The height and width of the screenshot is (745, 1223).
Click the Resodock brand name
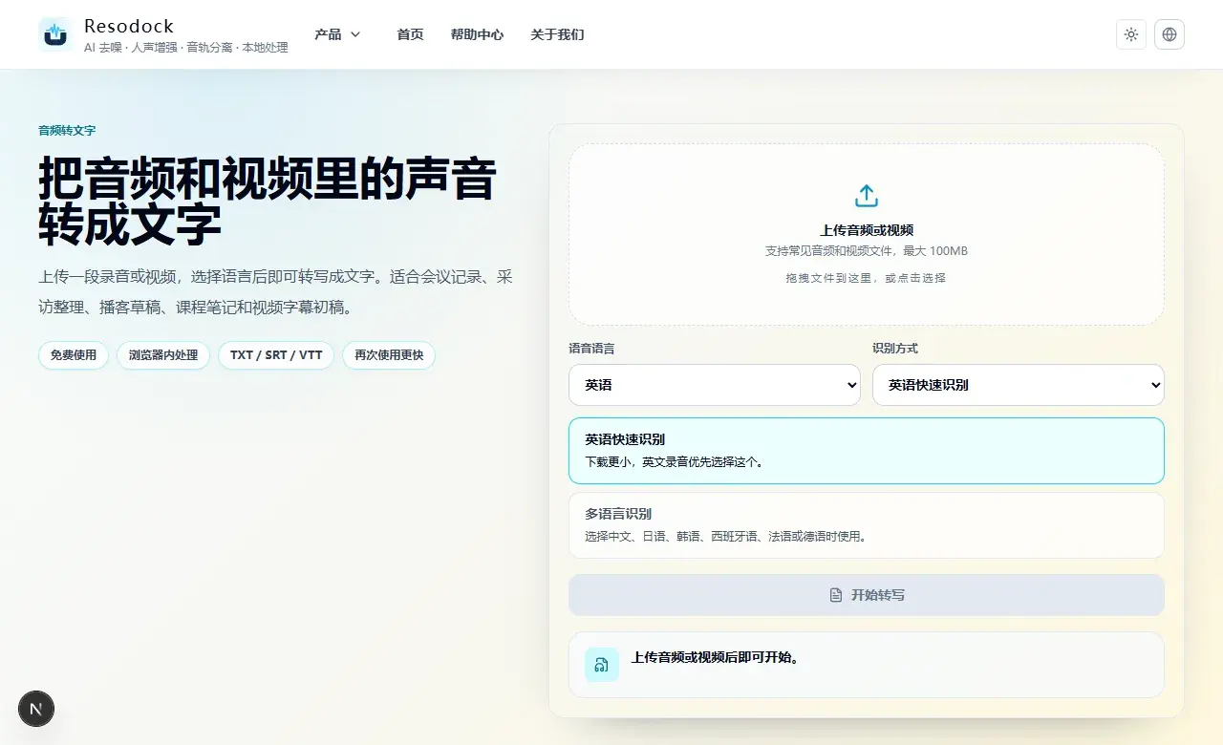click(129, 26)
